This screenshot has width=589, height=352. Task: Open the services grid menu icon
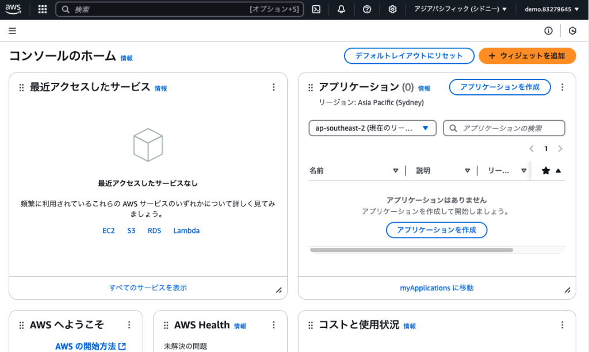click(x=43, y=9)
